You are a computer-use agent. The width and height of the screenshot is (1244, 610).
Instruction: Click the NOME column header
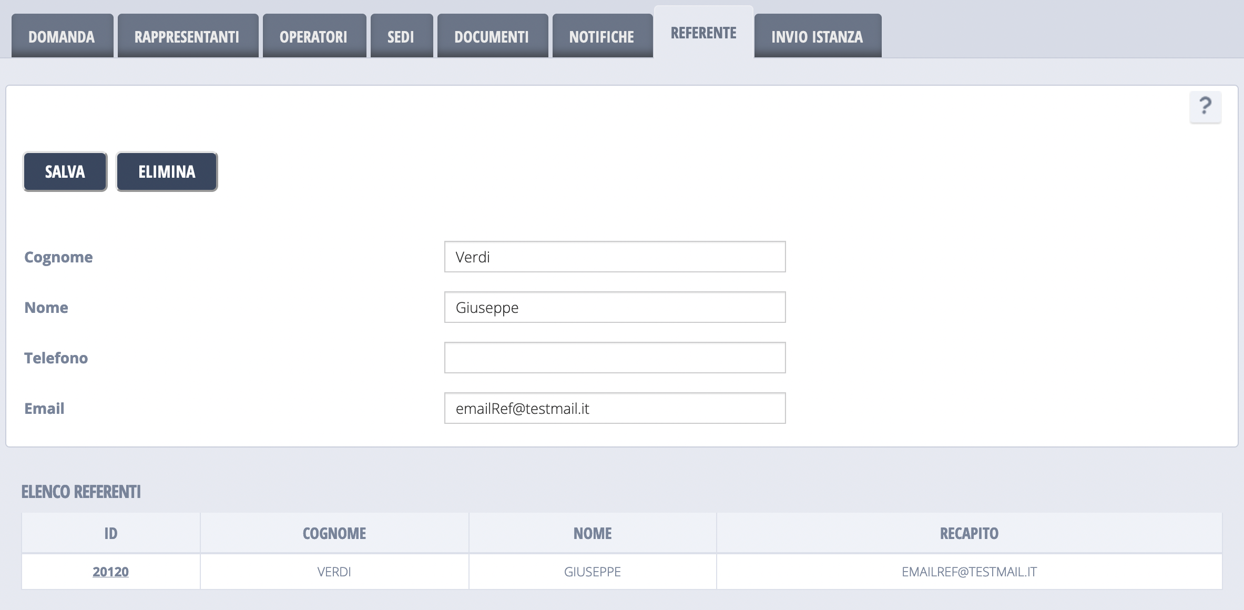[593, 533]
